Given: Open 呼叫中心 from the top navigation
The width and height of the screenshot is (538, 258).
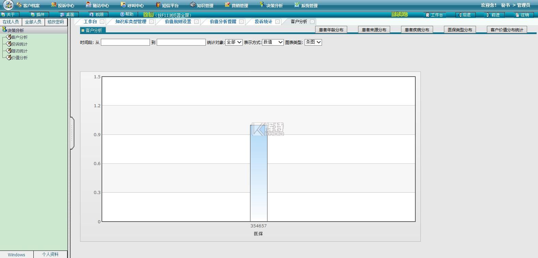Looking at the screenshot, I should coord(123,5).
